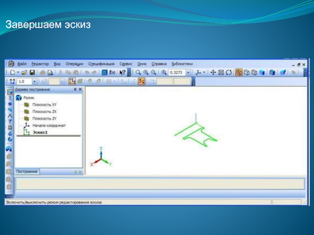This screenshot has width=314, height=235.
Task: Open the Файл menu
Action: tap(22, 64)
